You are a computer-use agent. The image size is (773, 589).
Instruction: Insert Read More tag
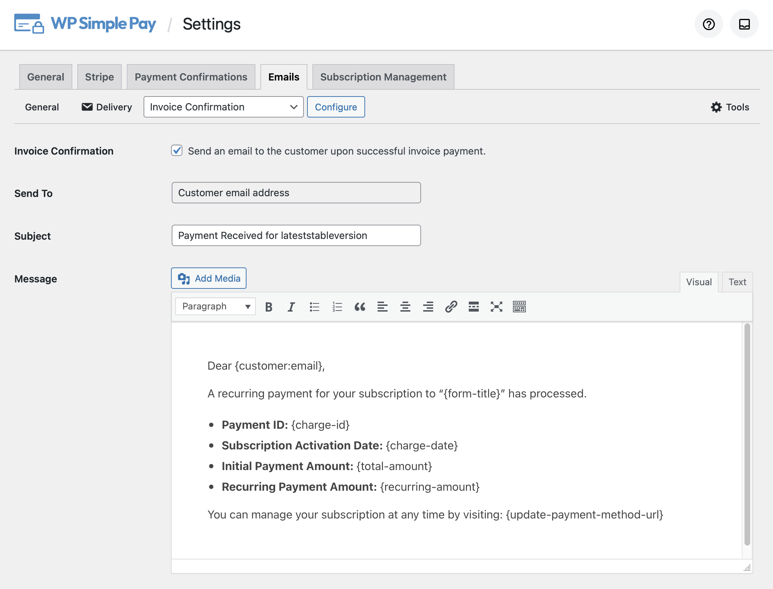[x=474, y=307]
